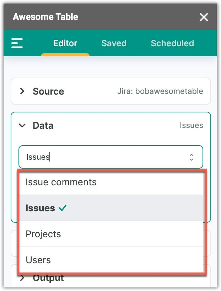Click the Jira: bobawesometable source label

coord(160,91)
